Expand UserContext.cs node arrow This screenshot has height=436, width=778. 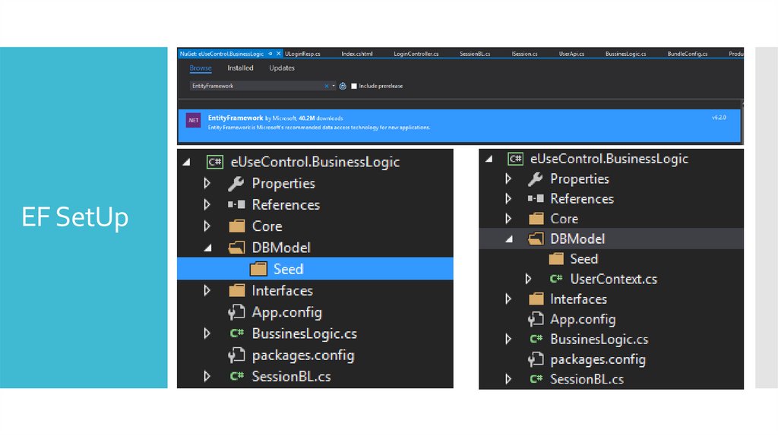529,279
